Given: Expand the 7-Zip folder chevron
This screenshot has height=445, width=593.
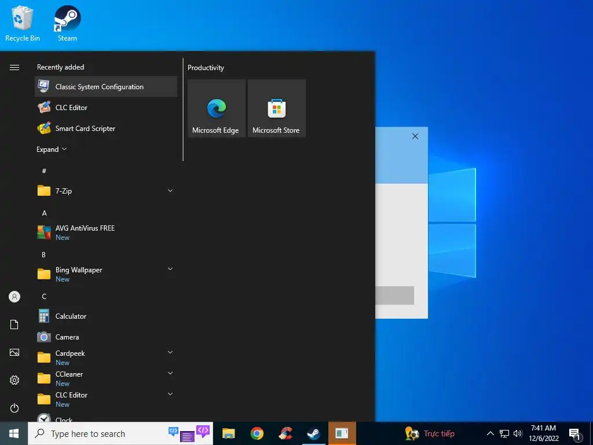Looking at the screenshot, I should (x=170, y=191).
